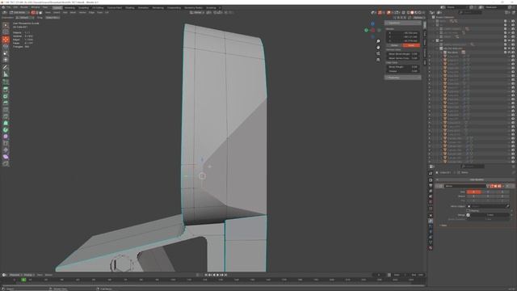Switch to solid viewport shading

[x=412, y=13]
